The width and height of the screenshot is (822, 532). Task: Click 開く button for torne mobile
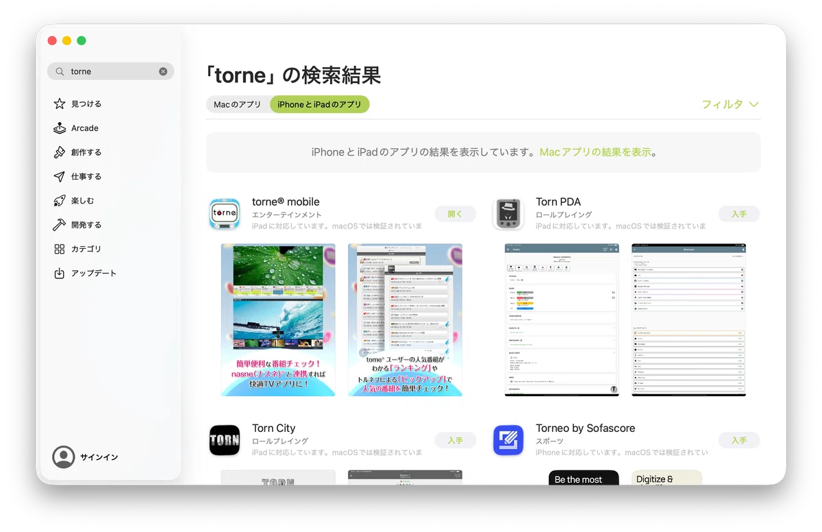coord(456,214)
